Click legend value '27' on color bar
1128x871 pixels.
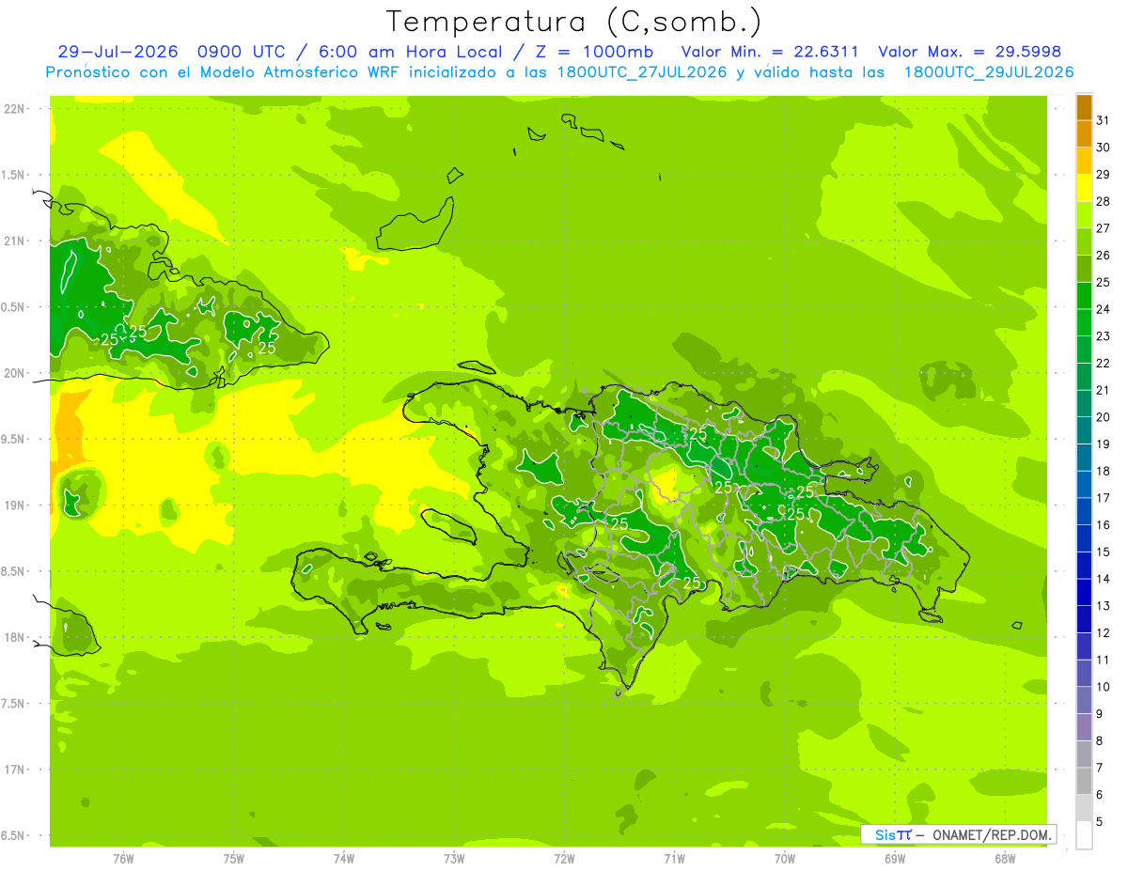[1104, 228]
